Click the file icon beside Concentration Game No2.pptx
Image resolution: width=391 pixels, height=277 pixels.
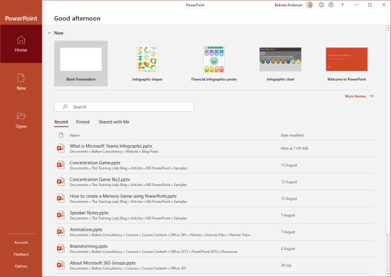click(x=61, y=181)
